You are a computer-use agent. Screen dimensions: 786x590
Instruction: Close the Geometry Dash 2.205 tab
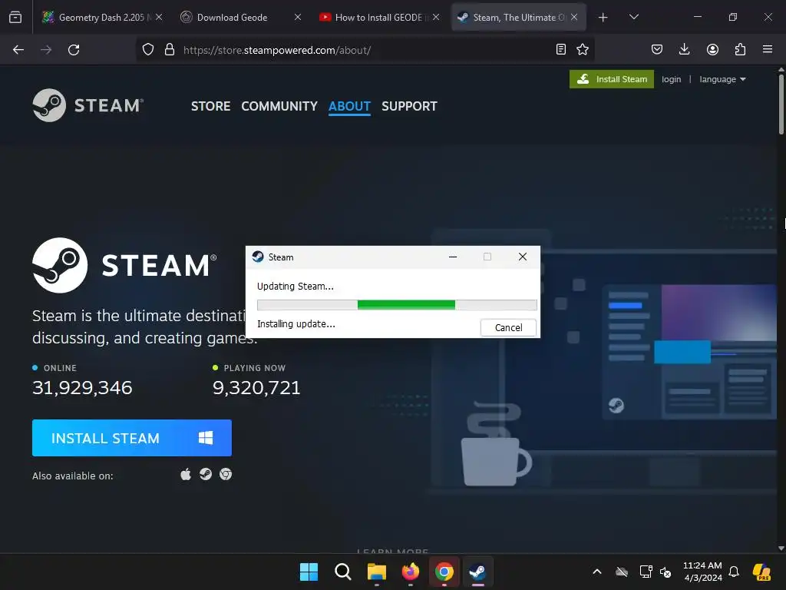(159, 17)
